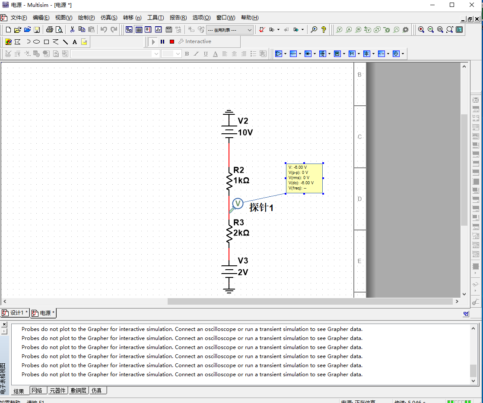Toggle underline text formatting

pyautogui.click(x=206, y=54)
